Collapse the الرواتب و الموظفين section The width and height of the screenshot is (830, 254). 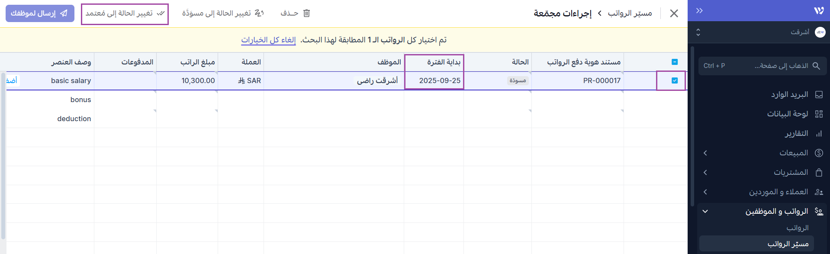705,211
